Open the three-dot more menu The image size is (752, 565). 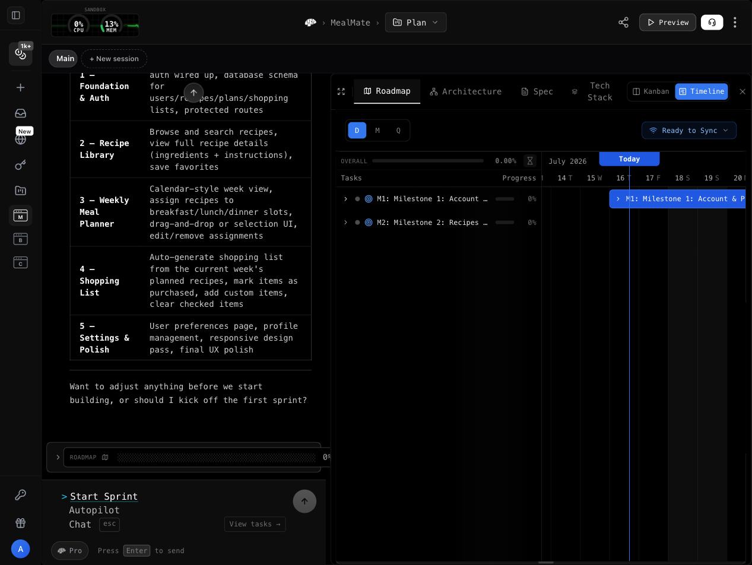click(735, 23)
